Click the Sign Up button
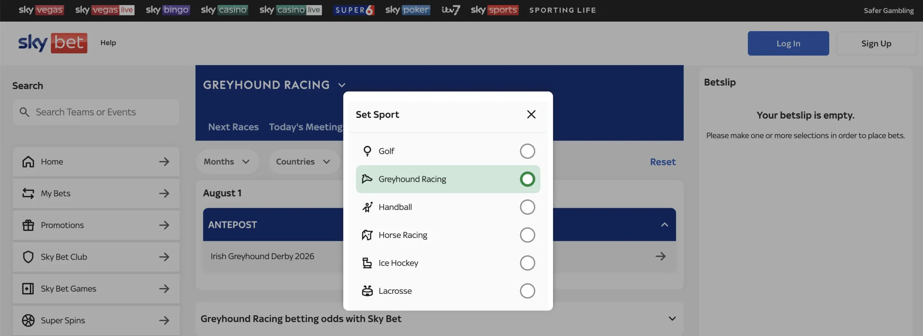 876,43
